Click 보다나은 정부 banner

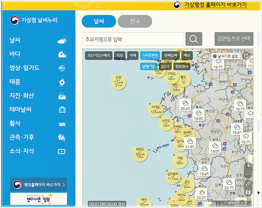(x=38, y=199)
